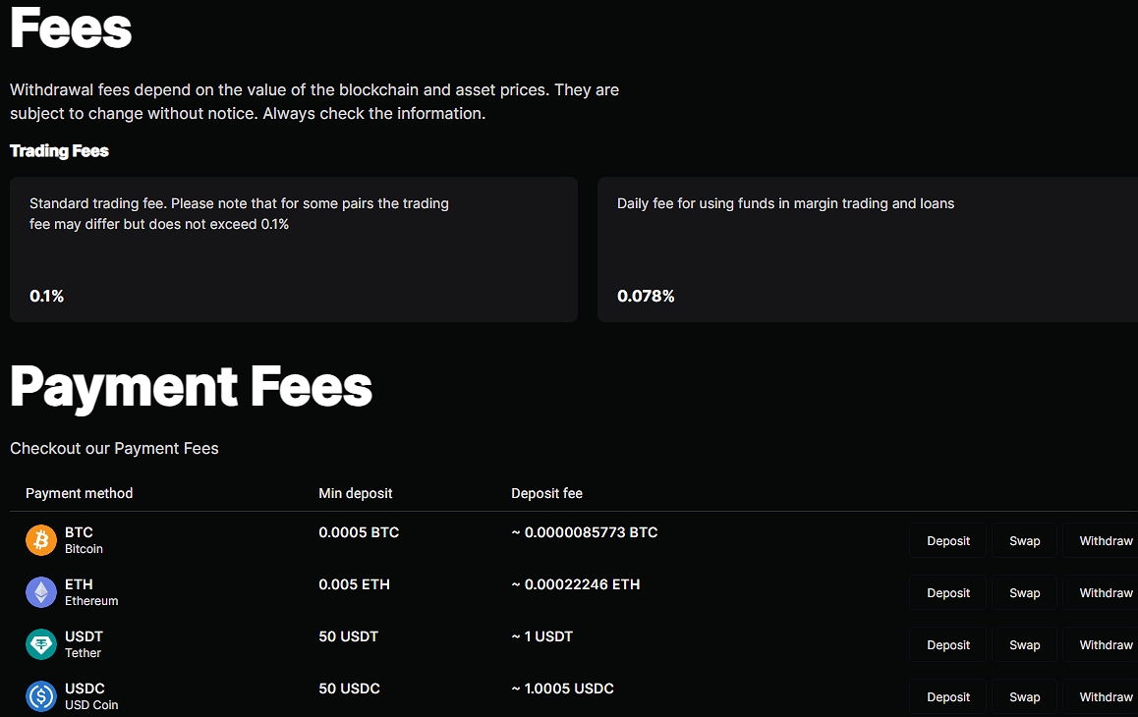Click the Deposit fee column header
Viewport: 1138px width, 717px height.
546,493
